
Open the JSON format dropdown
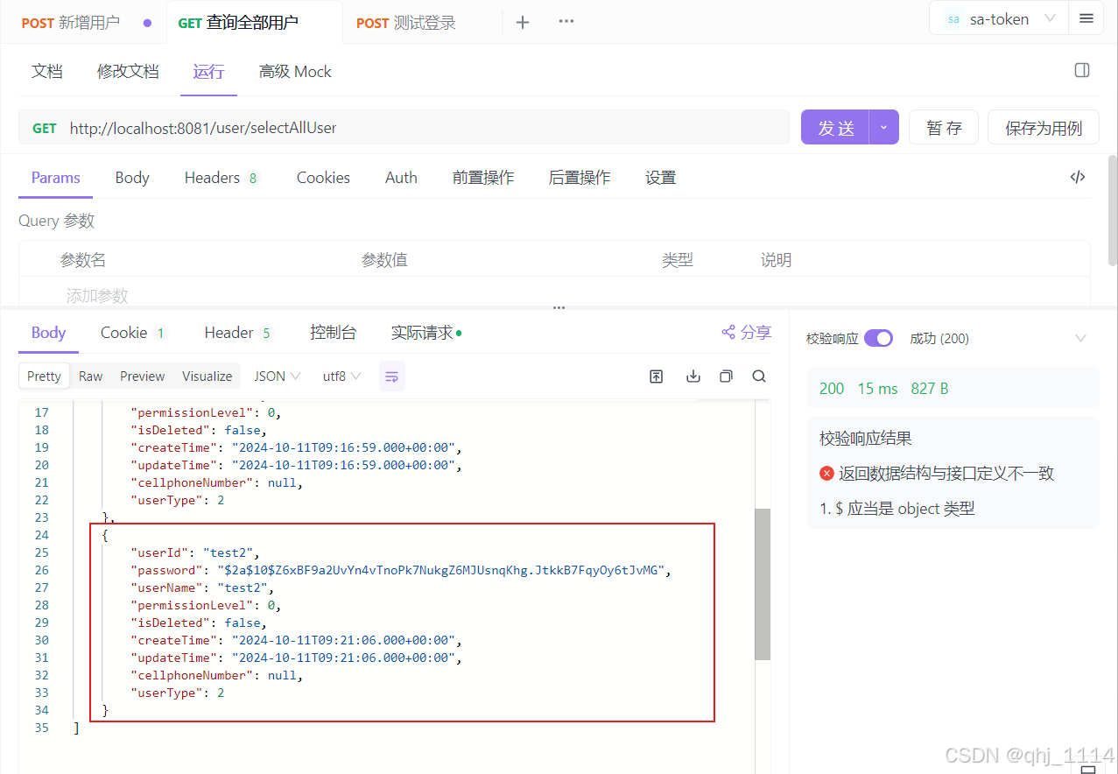278,376
